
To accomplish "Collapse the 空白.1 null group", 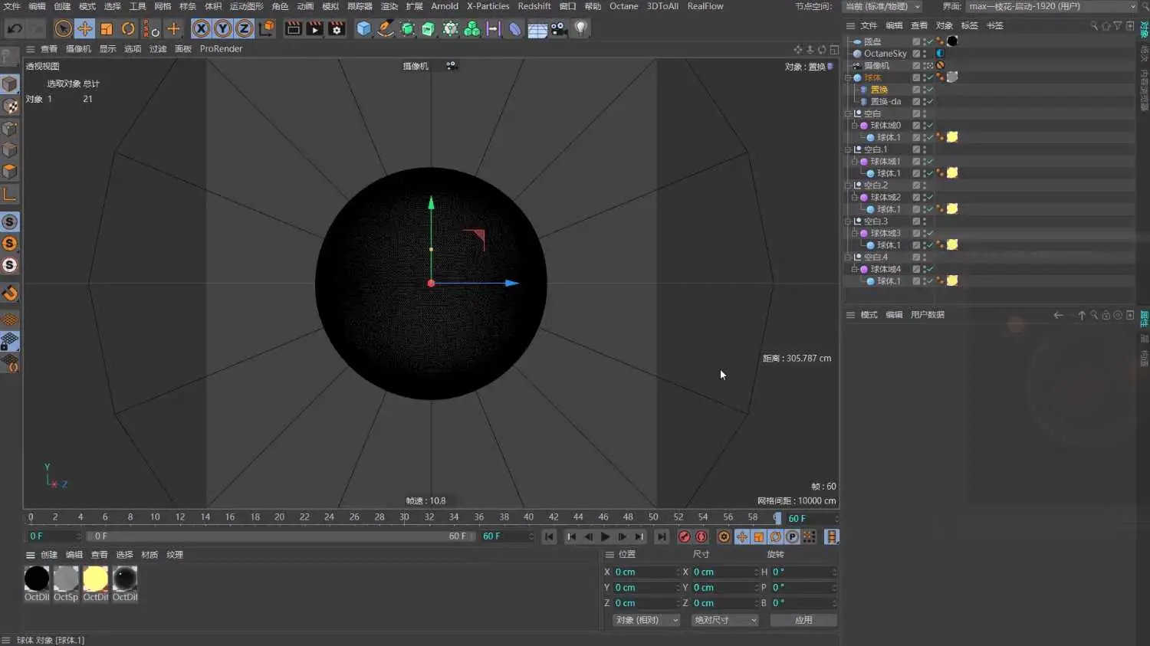I will [848, 149].
